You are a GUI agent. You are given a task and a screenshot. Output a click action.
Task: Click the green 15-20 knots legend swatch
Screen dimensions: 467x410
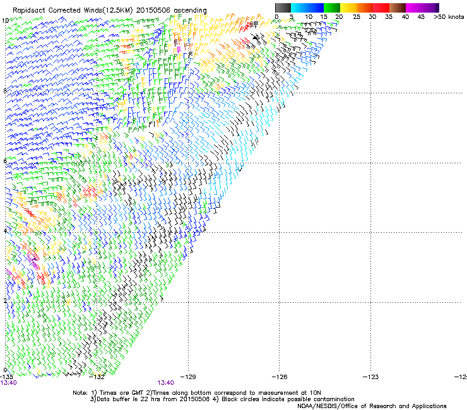tap(332, 8)
